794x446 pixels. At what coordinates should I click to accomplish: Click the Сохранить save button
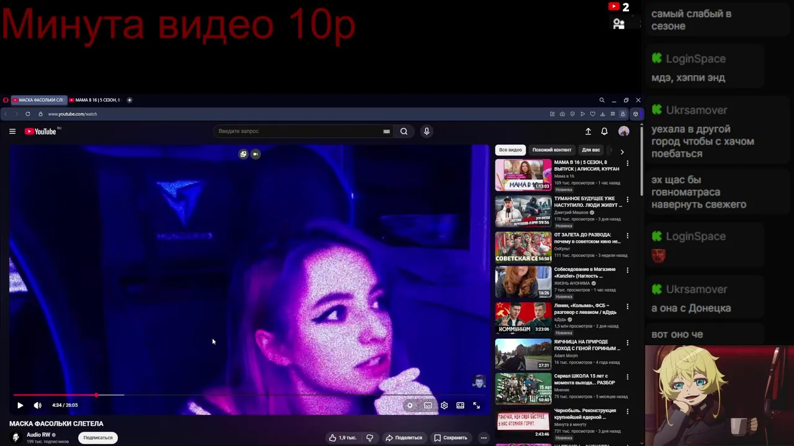click(x=450, y=437)
